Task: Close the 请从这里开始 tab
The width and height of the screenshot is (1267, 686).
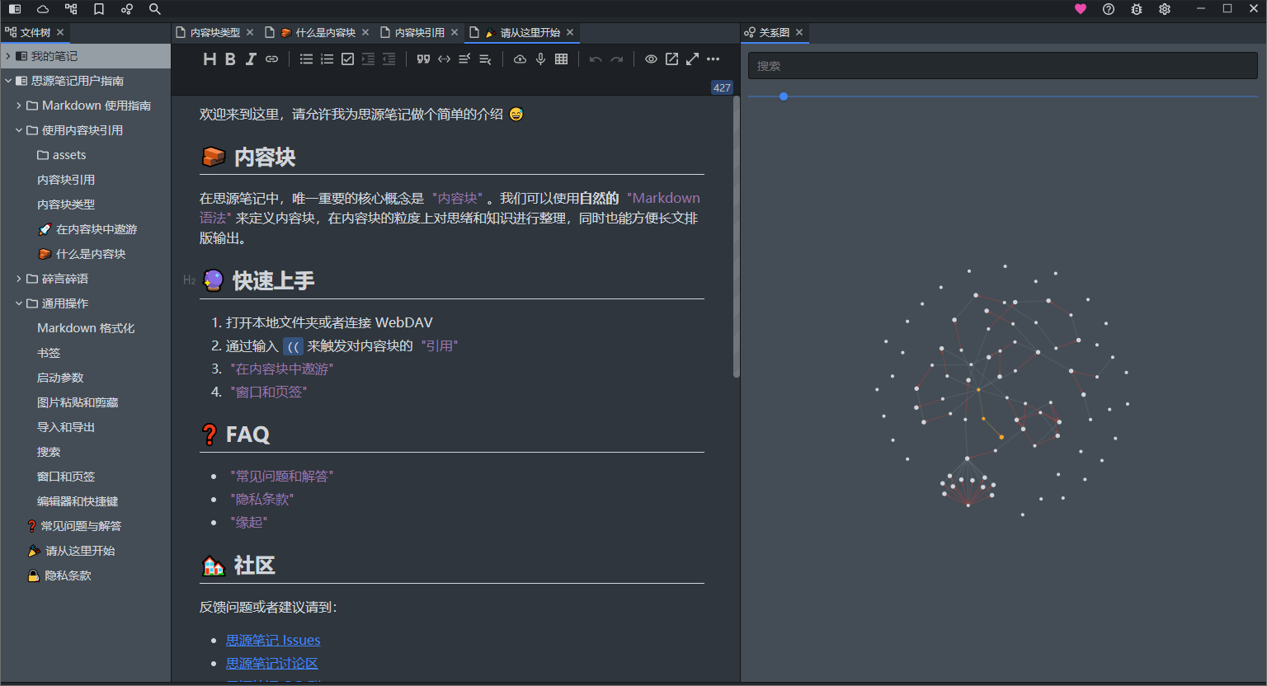Action: (x=570, y=33)
